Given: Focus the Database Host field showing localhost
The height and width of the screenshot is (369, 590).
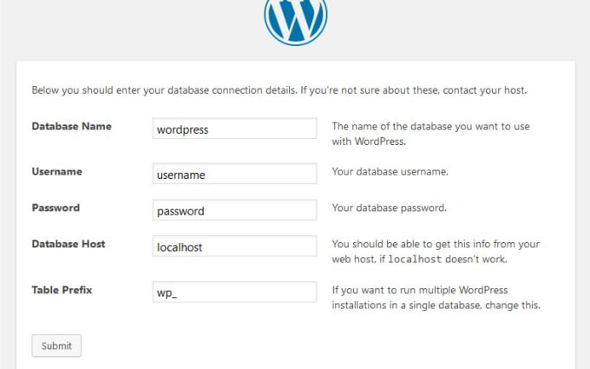Looking at the screenshot, I should coord(234,246).
